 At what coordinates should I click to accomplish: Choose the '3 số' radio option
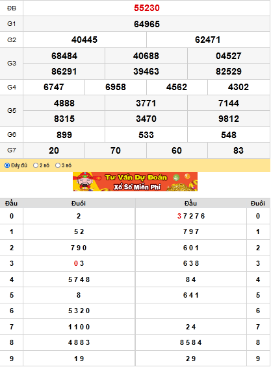click(x=58, y=165)
